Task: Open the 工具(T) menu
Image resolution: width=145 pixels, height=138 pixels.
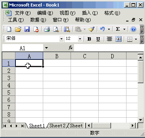Action: (16, 20)
